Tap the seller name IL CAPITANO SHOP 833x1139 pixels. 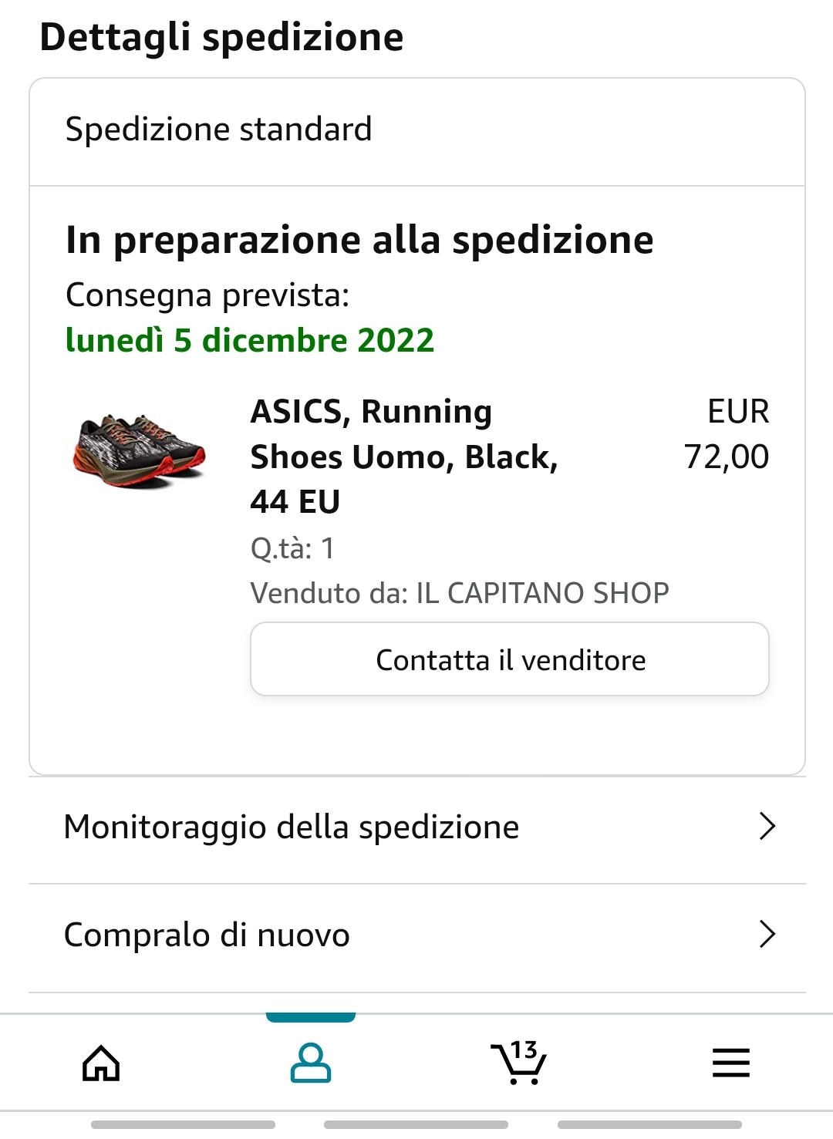pos(543,593)
